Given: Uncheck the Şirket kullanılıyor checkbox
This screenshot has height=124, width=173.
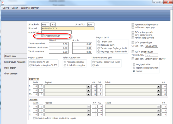Looking at the screenshot, I should [43, 36].
